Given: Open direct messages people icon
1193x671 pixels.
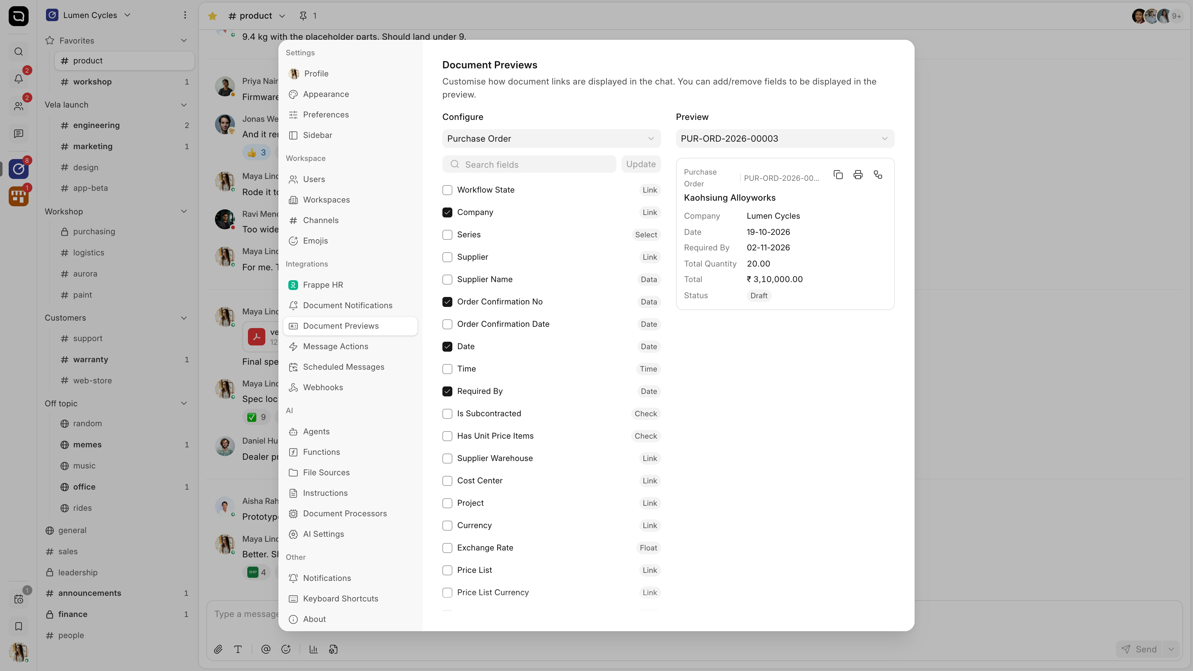Looking at the screenshot, I should coord(19,106).
